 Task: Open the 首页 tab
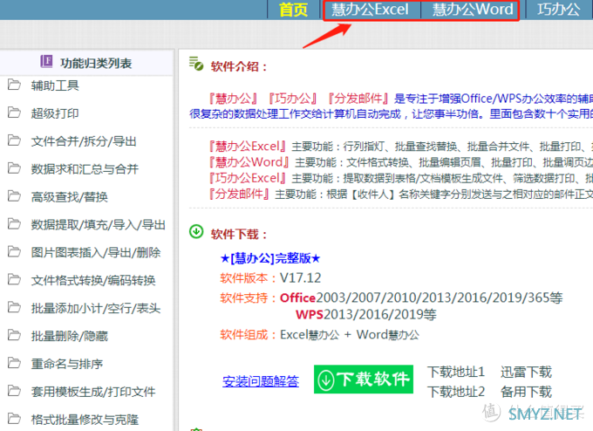pyautogui.click(x=294, y=9)
